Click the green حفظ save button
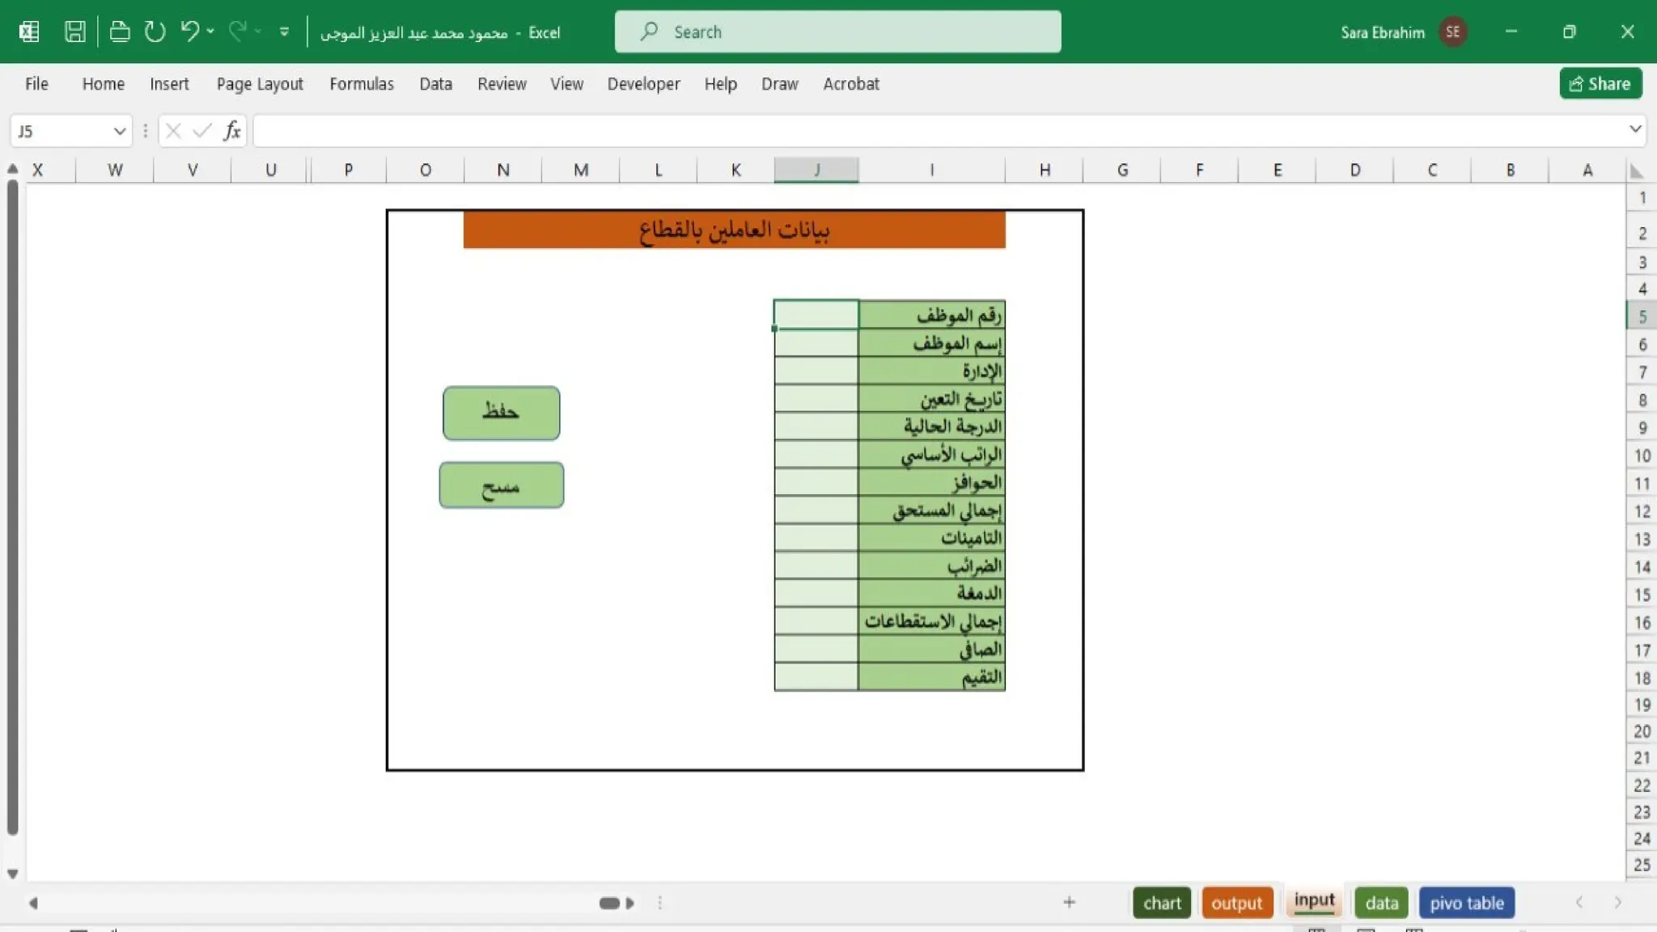The height and width of the screenshot is (932, 1657). (x=501, y=413)
